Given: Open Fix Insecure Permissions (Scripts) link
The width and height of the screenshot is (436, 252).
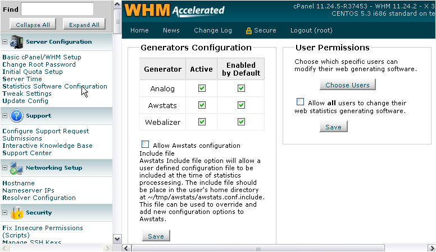Looking at the screenshot, I should point(43,231).
